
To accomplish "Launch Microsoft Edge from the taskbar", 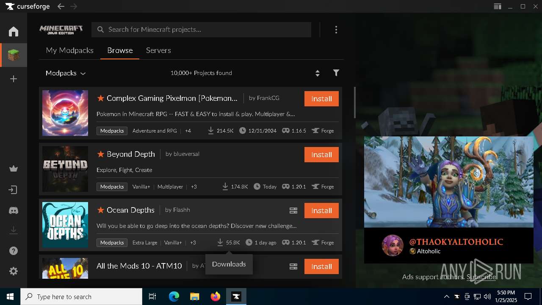I will click(174, 297).
